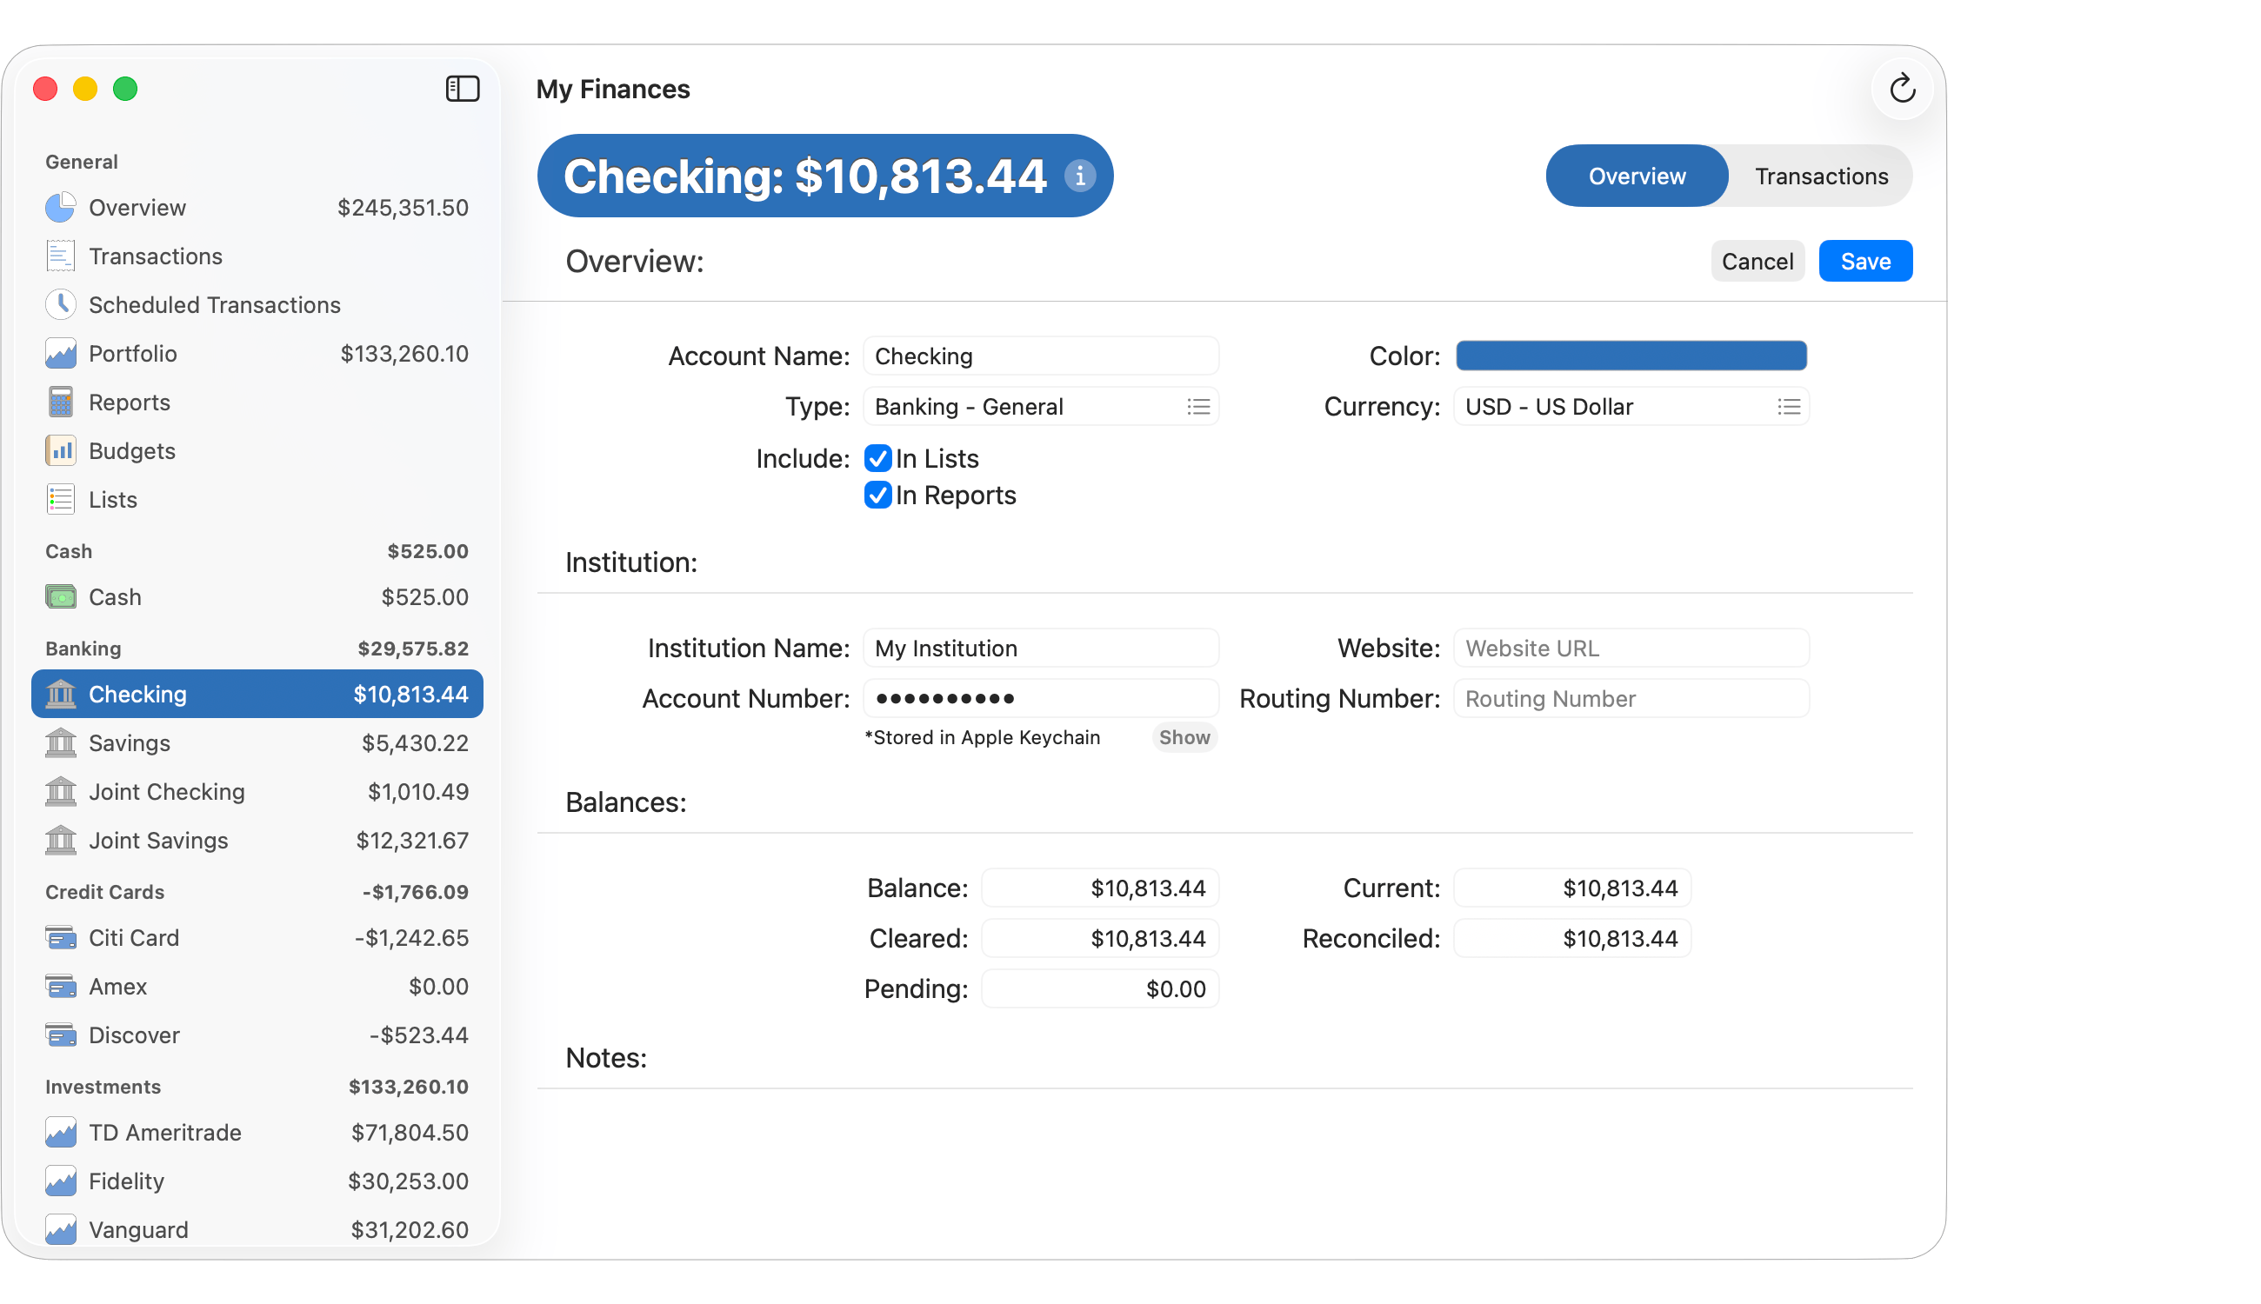Select the Overview sidebar icon
The width and height of the screenshot is (2261, 1304).
(x=60, y=207)
